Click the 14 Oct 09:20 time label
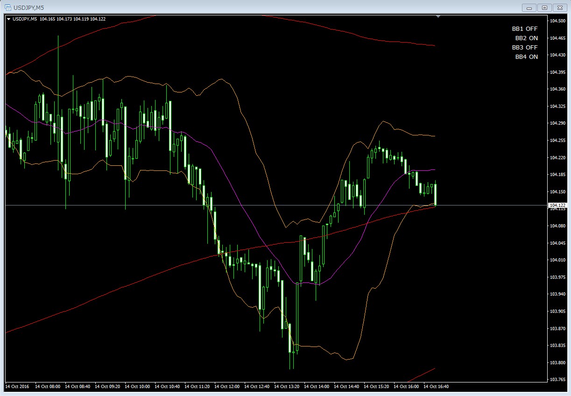The width and height of the screenshot is (571, 396). point(107,387)
